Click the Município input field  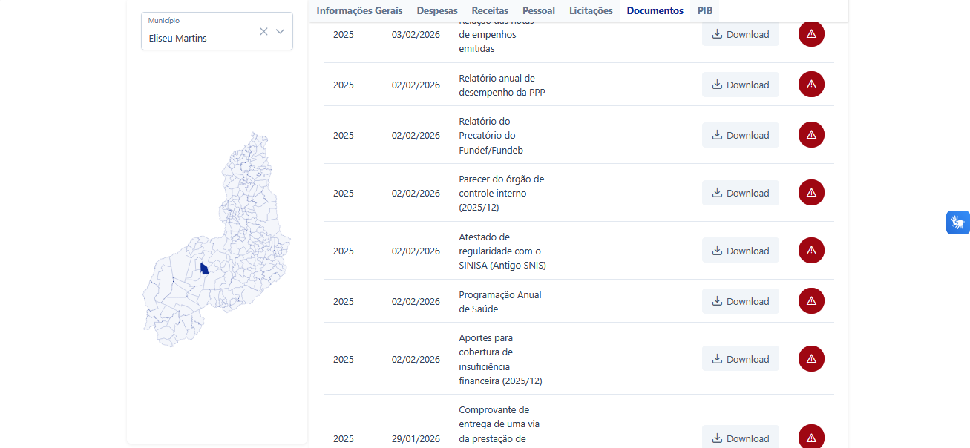(217, 31)
